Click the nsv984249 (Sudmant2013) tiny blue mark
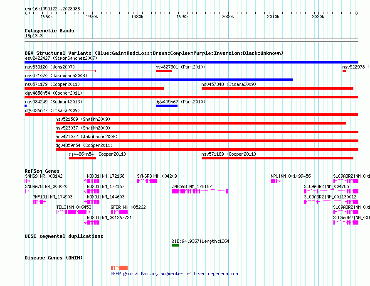Screen dimensions: 370x286 (x=26, y=106)
